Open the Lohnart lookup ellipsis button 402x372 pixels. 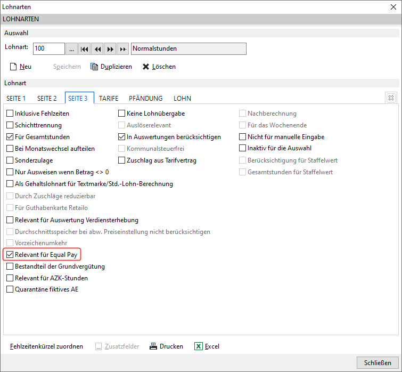pyautogui.click(x=71, y=48)
